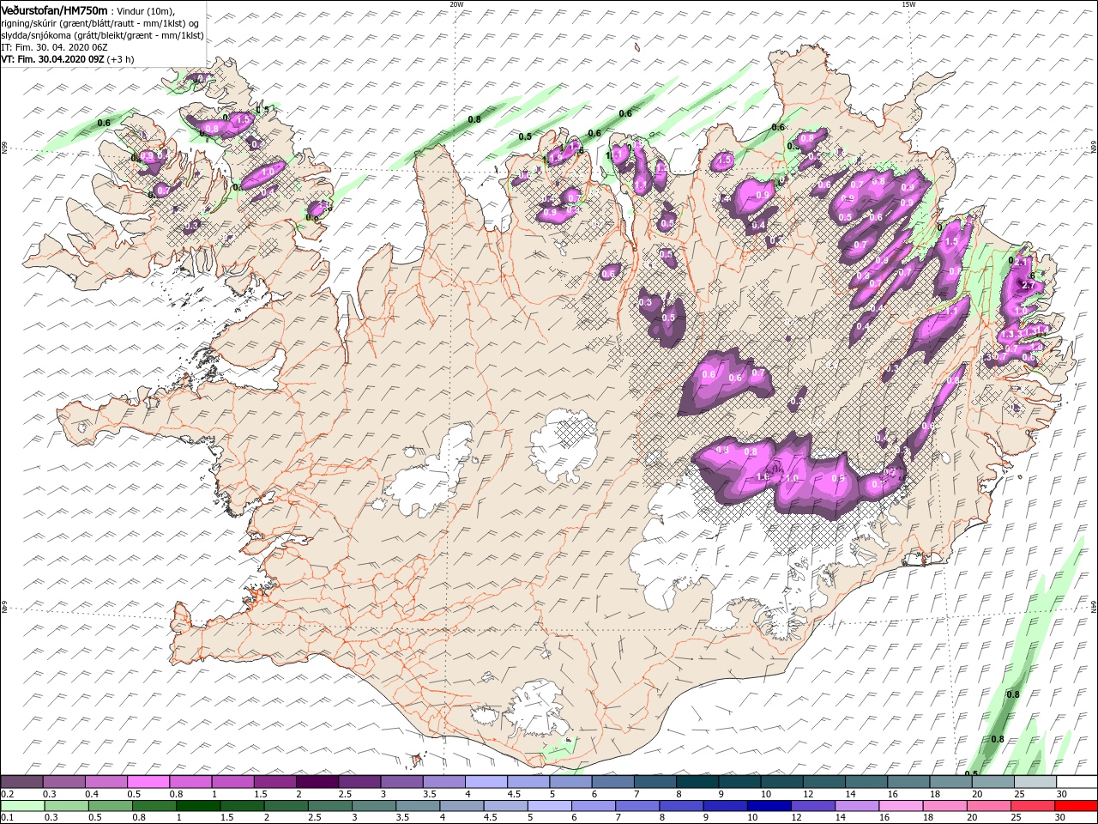Select palest green rain swatch between 0.1 and 0.3
The image size is (1098, 824).
(22, 806)
